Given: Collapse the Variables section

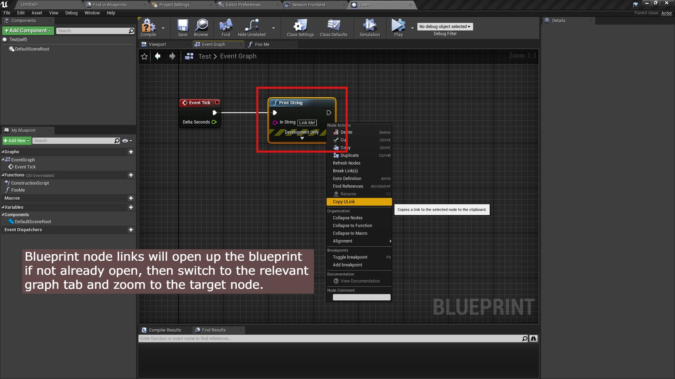Looking at the screenshot, I should click(3, 207).
